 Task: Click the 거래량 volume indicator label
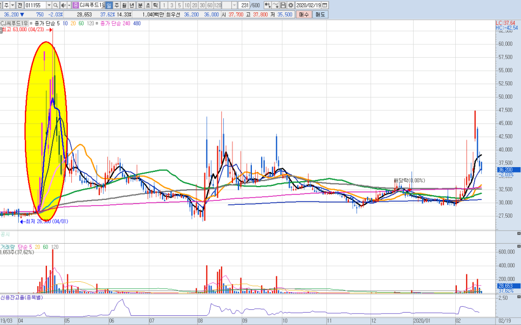click(x=9, y=246)
